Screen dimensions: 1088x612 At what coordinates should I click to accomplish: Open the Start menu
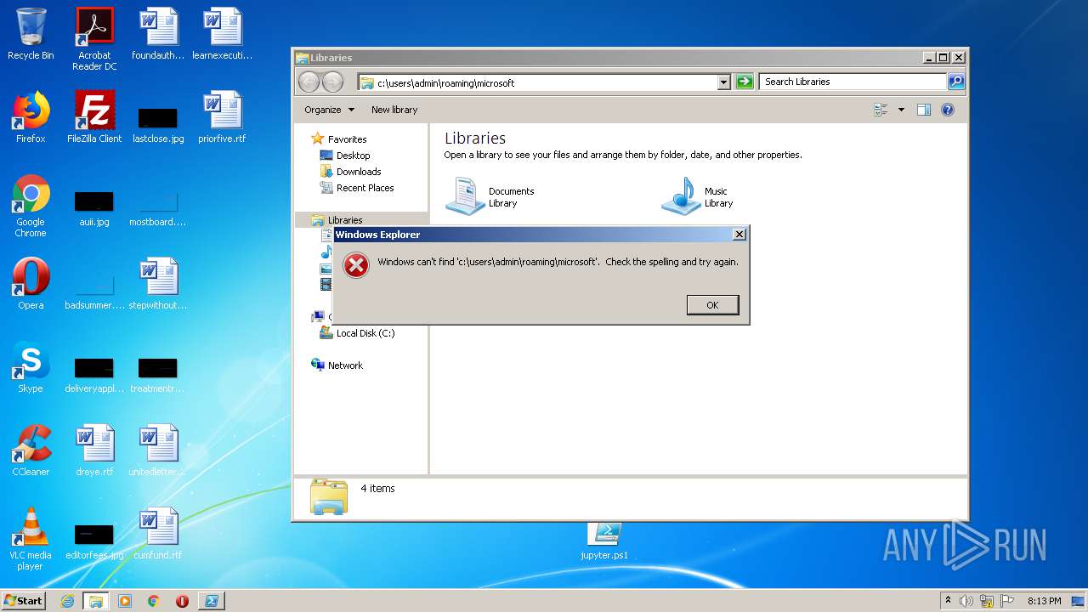23,601
